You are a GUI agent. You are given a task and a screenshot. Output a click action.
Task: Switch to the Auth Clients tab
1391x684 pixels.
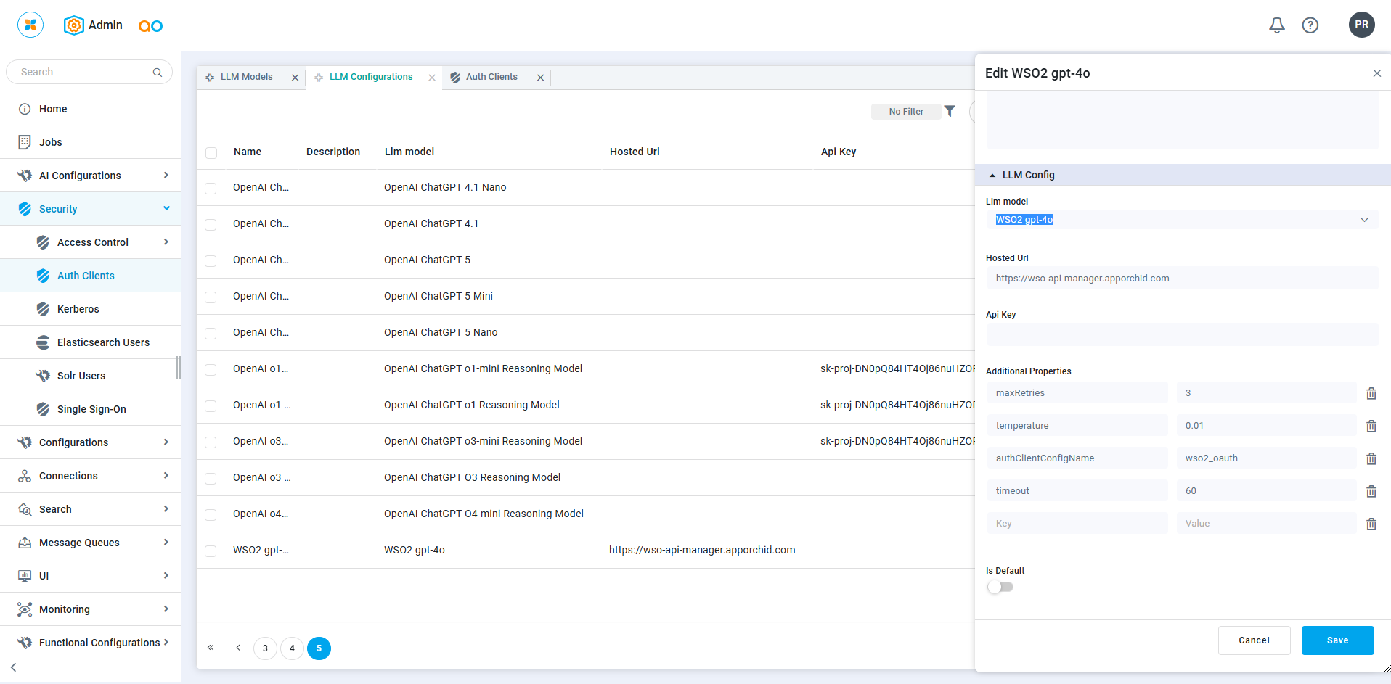point(491,77)
